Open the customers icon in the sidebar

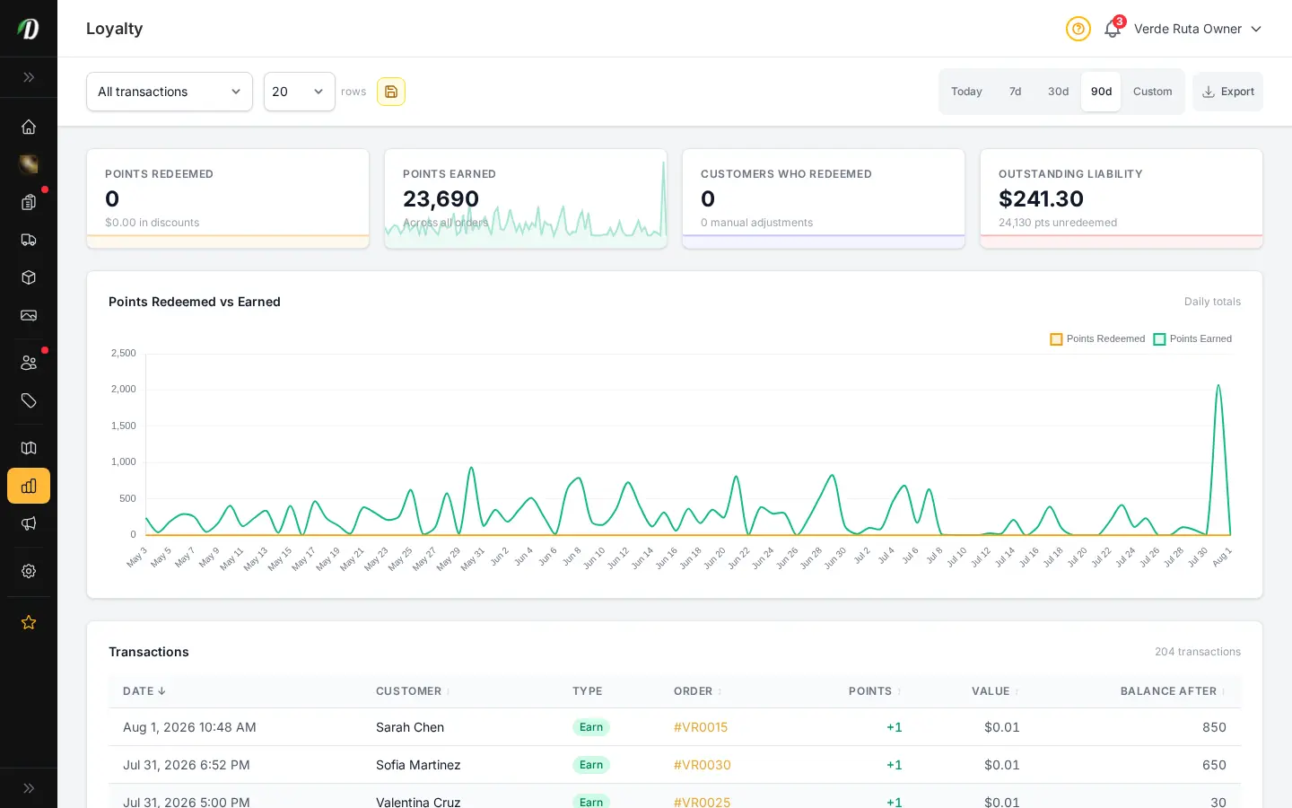(x=29, y=363)
